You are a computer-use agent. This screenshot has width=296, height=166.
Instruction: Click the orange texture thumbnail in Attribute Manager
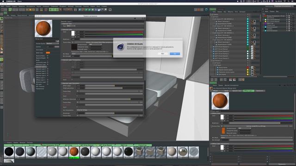coord(223,130)
